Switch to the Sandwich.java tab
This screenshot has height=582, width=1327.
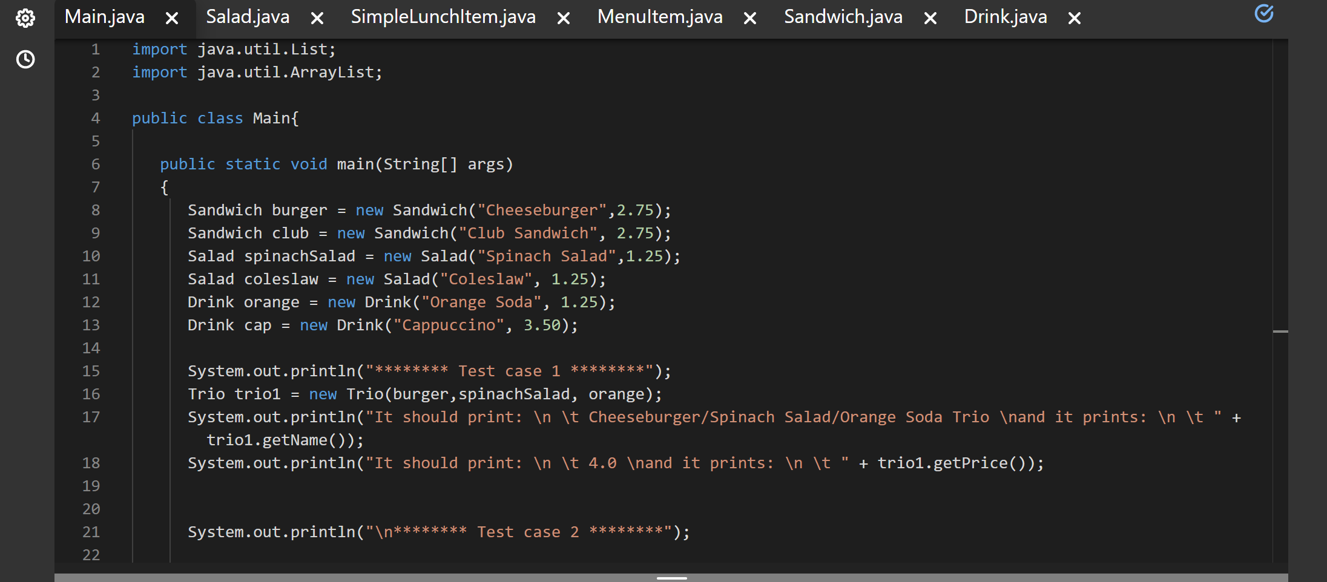[x=843, y=17]
